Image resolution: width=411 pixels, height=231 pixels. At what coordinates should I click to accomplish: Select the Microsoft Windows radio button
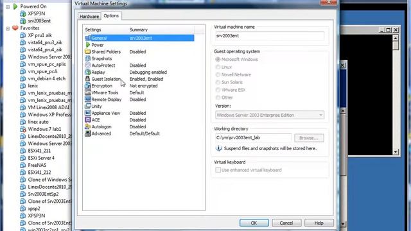click(218, 60)
